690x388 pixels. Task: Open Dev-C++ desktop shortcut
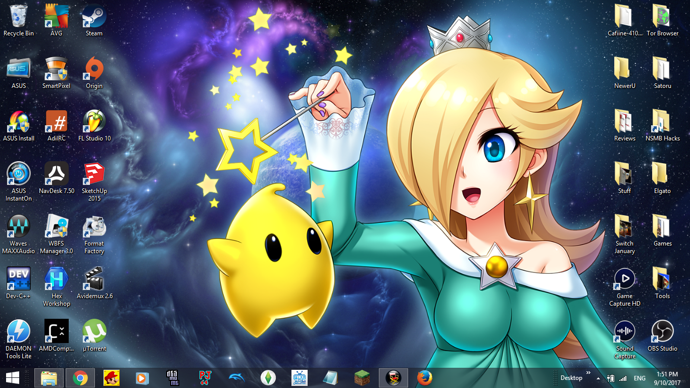pos(19,279)
